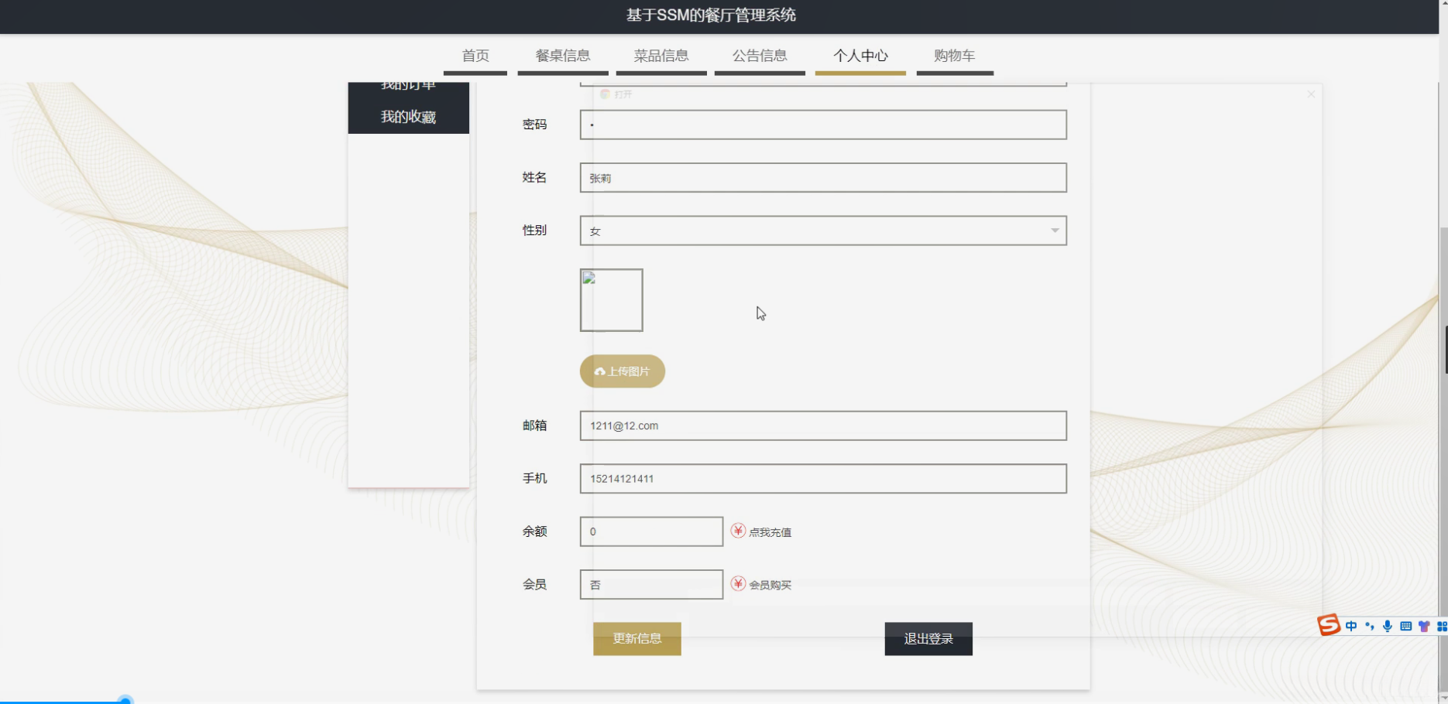Click the blue progress slider handle

point(125,700)
